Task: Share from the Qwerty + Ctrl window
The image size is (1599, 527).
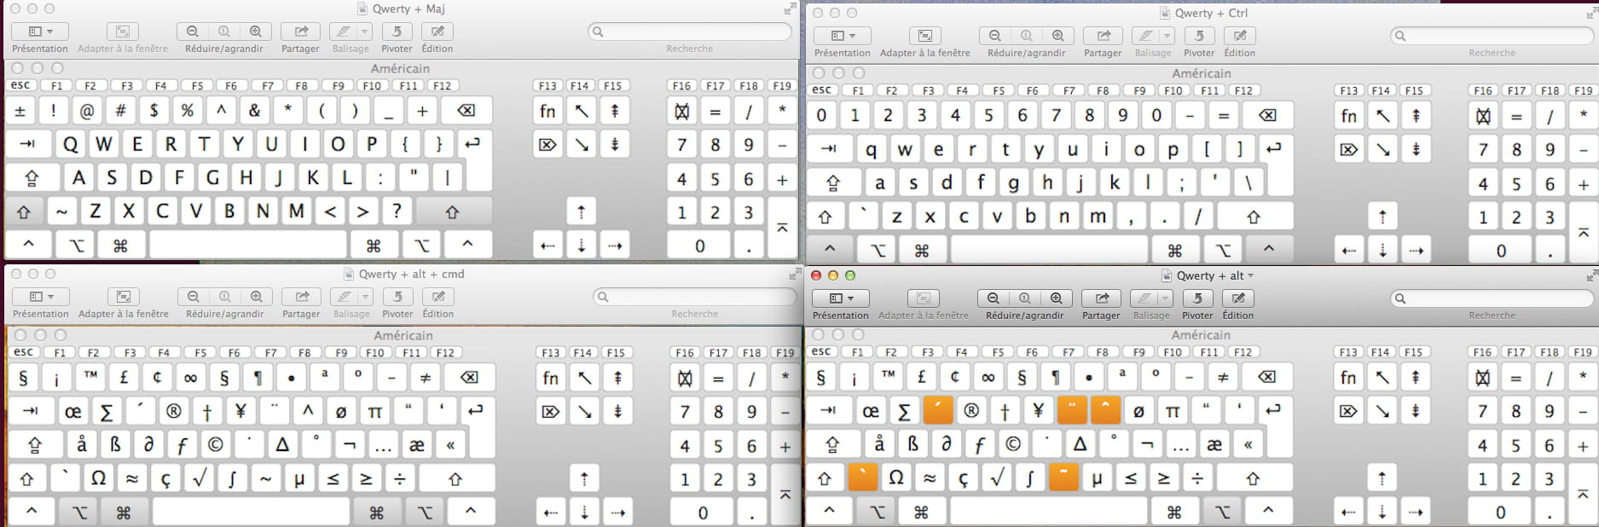Action: point(1104,36)
